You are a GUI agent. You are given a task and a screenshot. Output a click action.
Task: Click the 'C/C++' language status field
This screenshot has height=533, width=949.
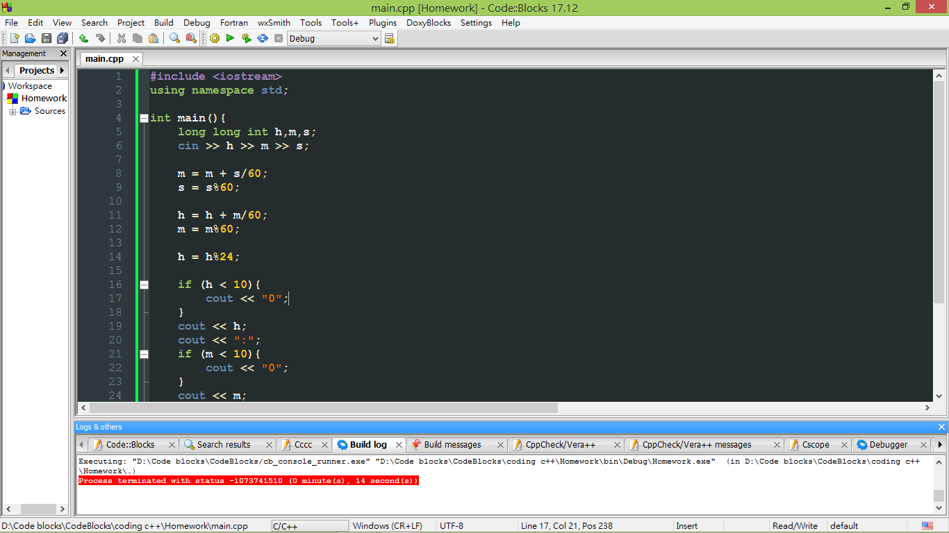310,526
